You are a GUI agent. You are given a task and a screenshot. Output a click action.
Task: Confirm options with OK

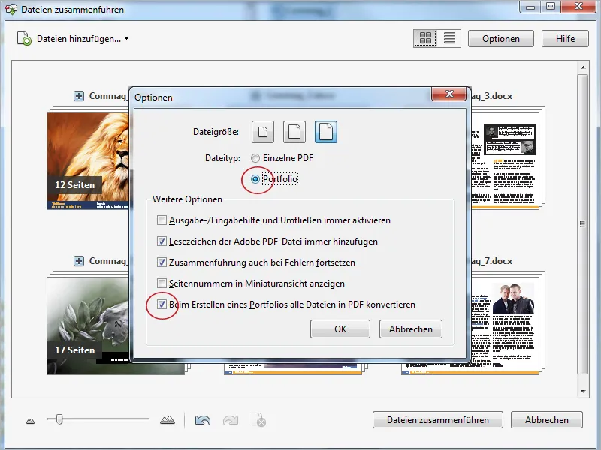[340, 329]
